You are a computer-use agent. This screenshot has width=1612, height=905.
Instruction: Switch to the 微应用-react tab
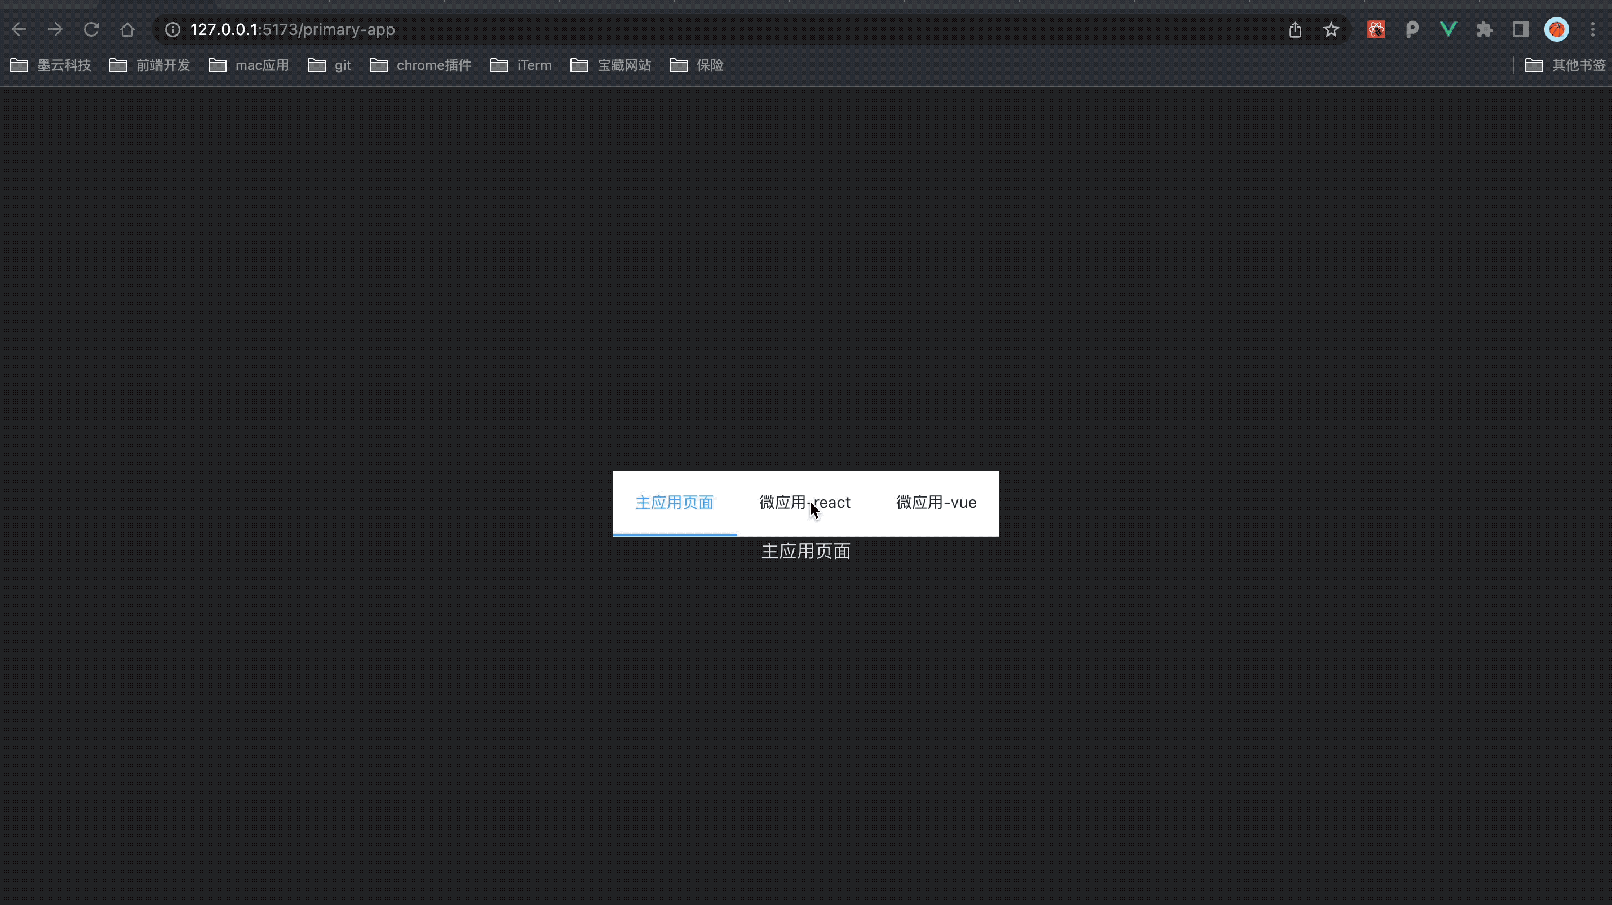pyautogui.click(x=805, y=502)
